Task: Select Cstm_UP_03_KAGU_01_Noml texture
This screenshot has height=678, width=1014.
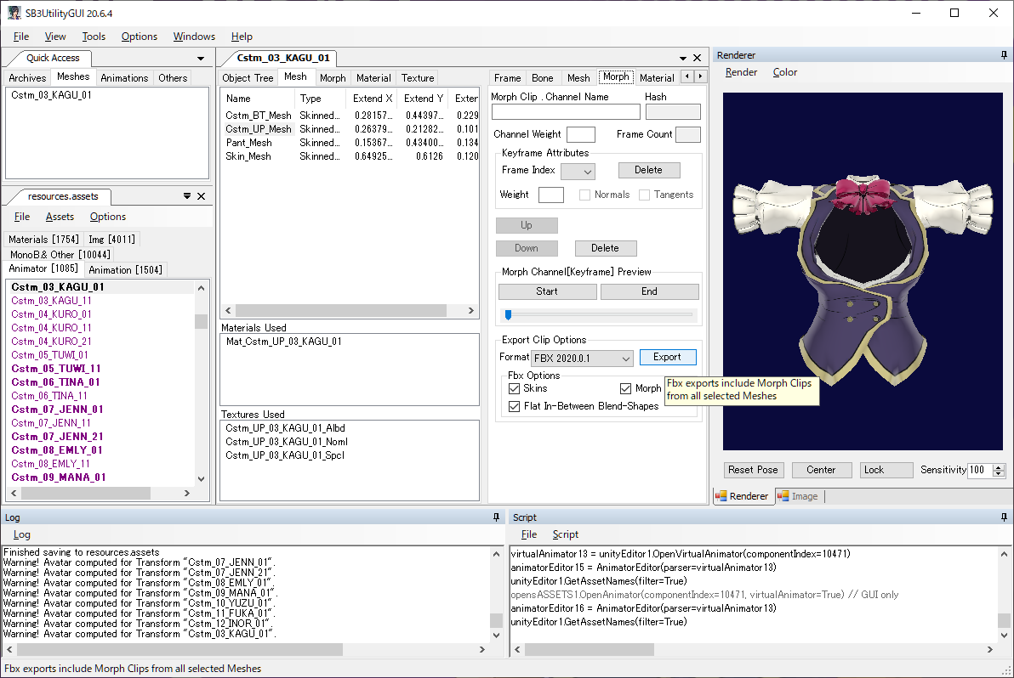Action: (x=287, y=442)
